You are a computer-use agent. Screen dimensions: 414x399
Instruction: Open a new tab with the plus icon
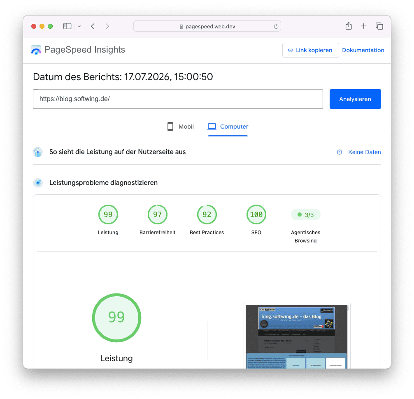tap(363, 26)
